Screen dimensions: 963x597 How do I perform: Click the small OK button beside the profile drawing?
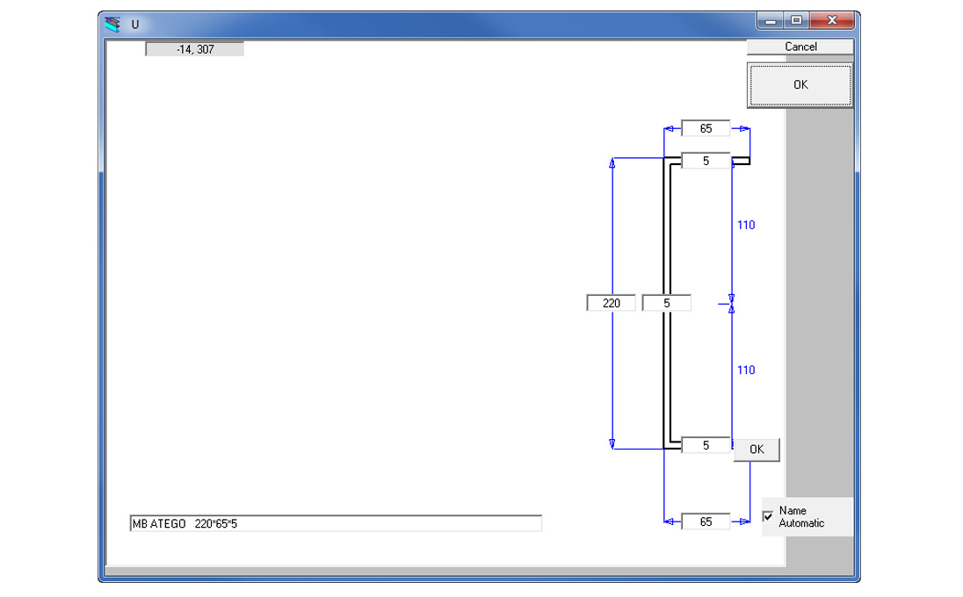point(757,450)
